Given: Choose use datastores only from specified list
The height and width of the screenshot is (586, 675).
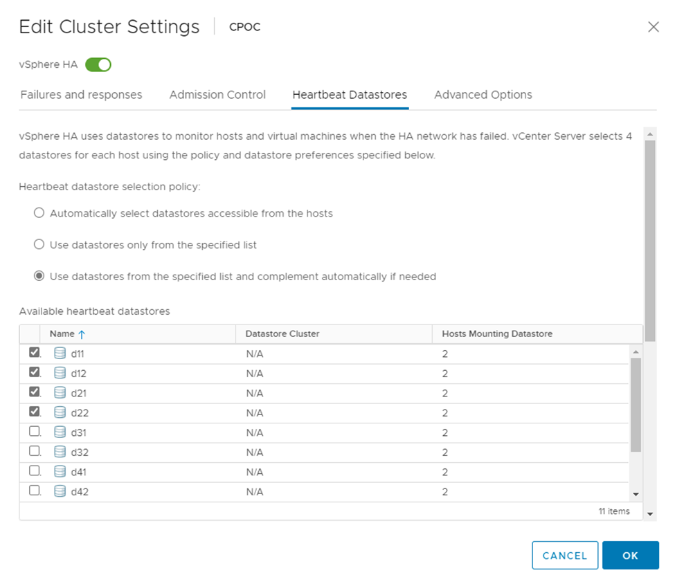Looking at the screenshot, I should point(39,245).
